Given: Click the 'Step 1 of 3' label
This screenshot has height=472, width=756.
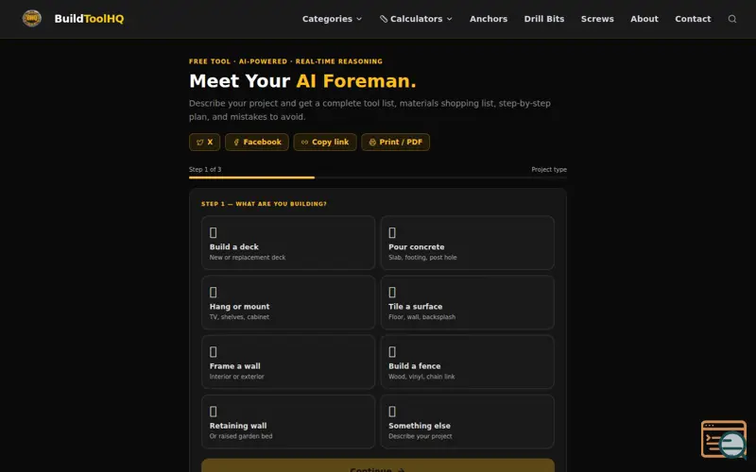Looking at the screenshot, I should click(x=205, y=170).
